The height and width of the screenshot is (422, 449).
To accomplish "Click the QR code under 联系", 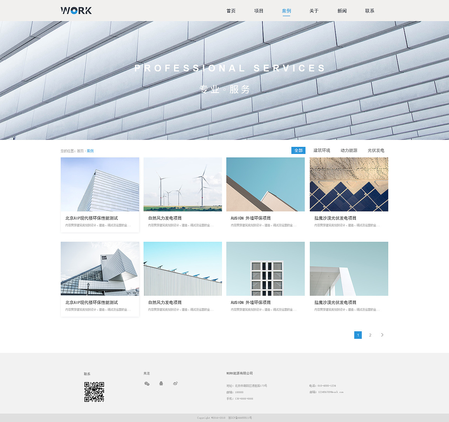I will pyautogui.click(x=94, y=392).
